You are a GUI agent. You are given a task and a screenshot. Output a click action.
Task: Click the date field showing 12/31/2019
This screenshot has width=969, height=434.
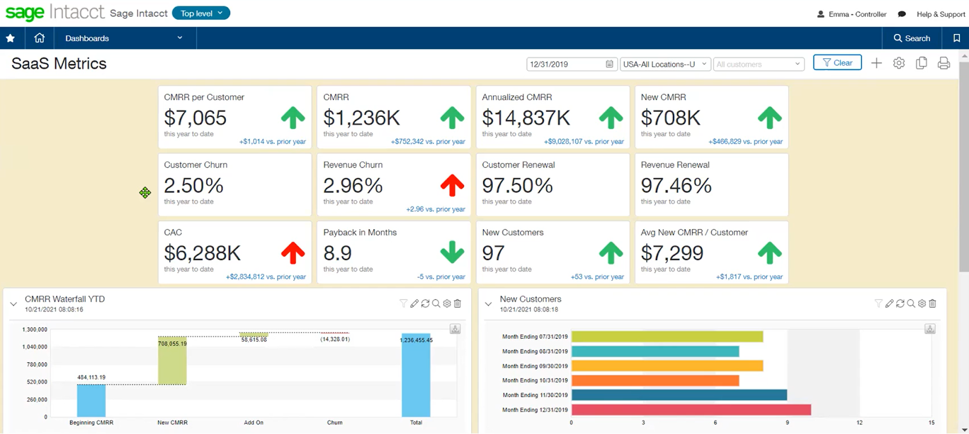tap(572, 64)
